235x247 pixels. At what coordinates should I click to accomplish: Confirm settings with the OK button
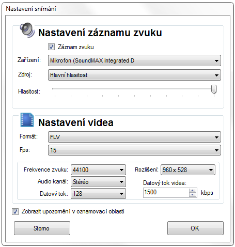(195, 228)
